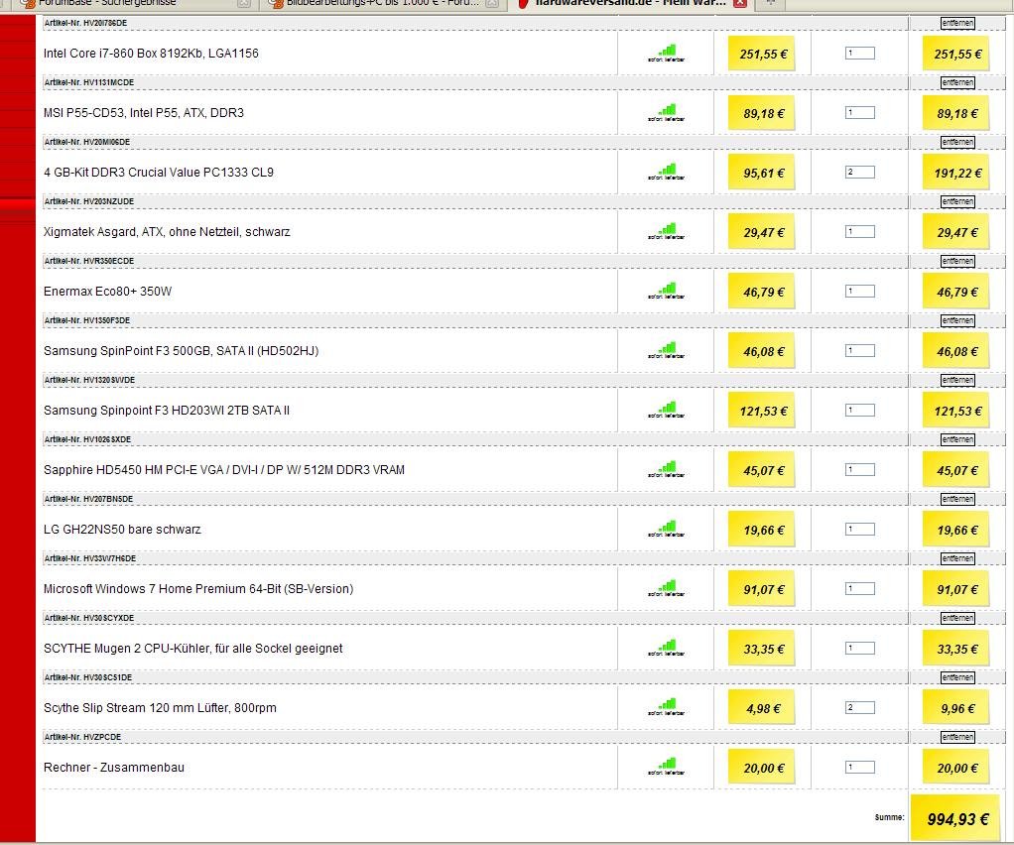Click availability icon for LG GH22NS50
This screenshot has width=1014, height=845.
click(x=666, y=529)
